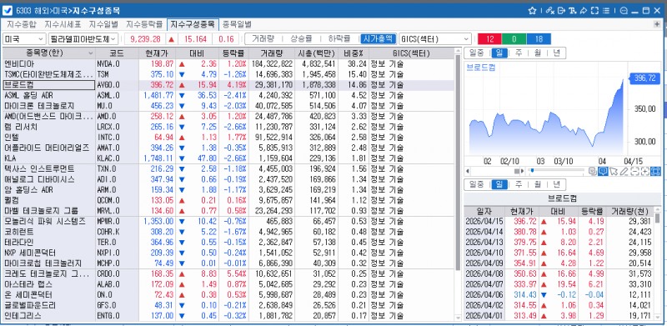Click chart scroll right arrow
Image resolution: width=667 pixels, height=326 pixels.
(524, 171)
